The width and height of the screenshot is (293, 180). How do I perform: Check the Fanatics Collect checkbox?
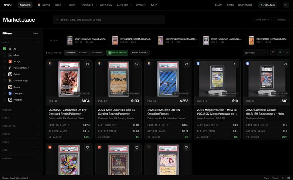4,68
